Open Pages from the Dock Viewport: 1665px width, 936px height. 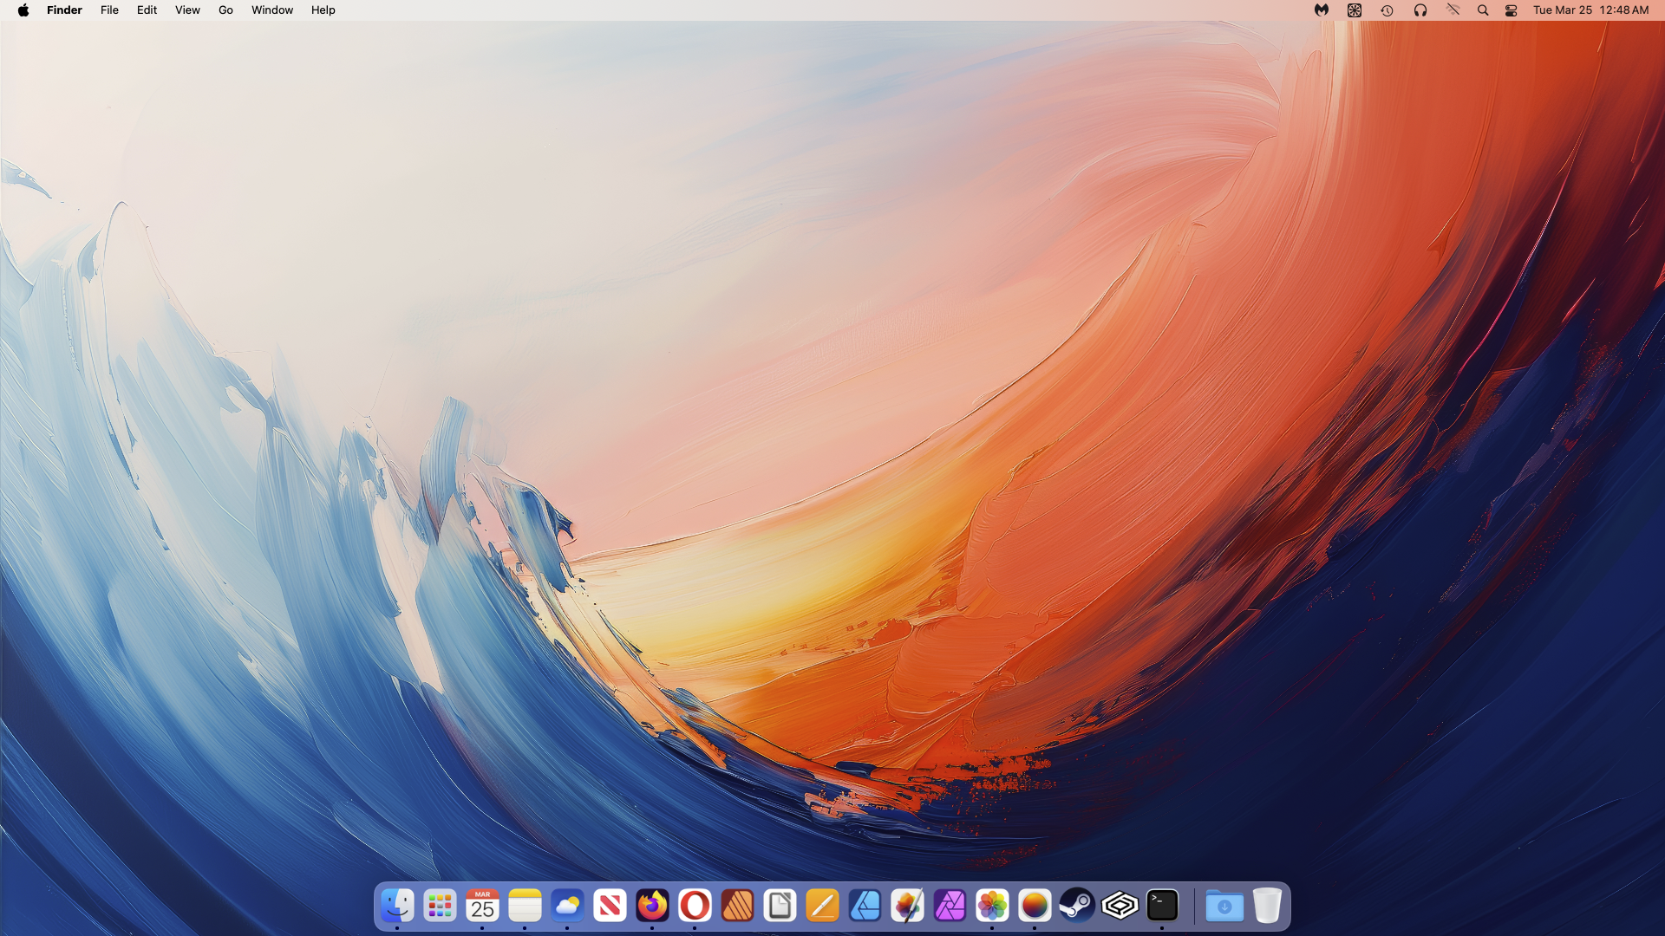822,907
